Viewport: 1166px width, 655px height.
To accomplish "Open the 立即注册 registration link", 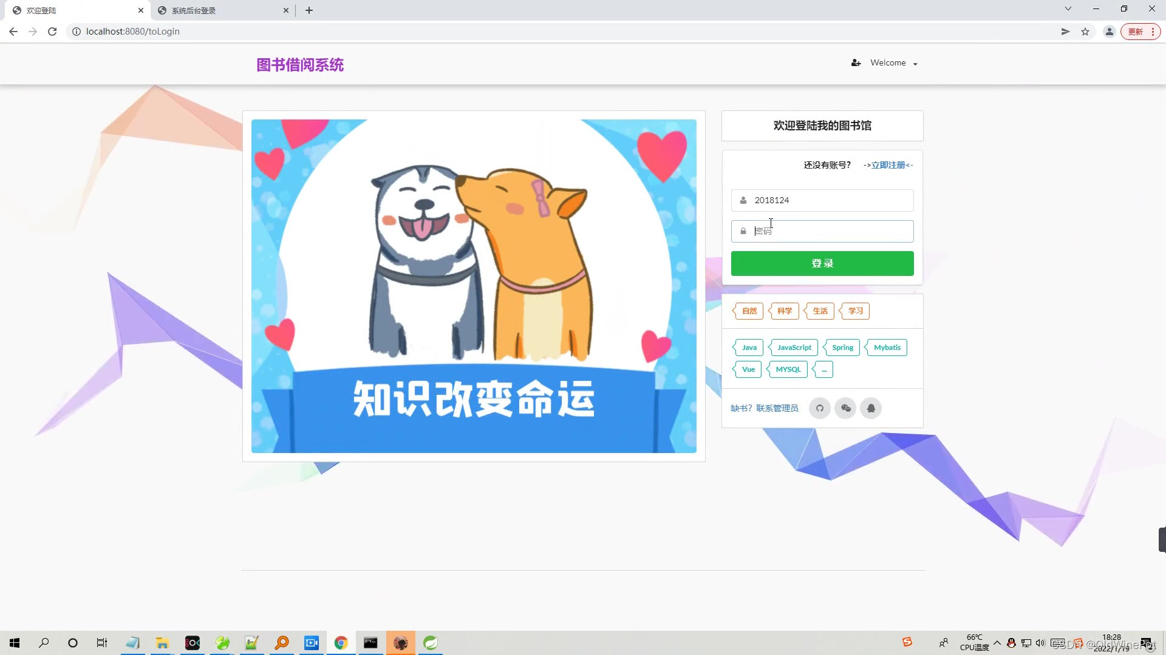I will pos(888,165).
